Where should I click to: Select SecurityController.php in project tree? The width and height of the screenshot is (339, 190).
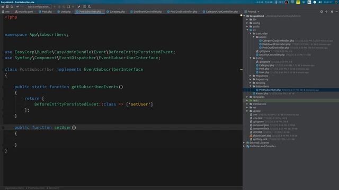pyautogui.click(x=272, y=55)
